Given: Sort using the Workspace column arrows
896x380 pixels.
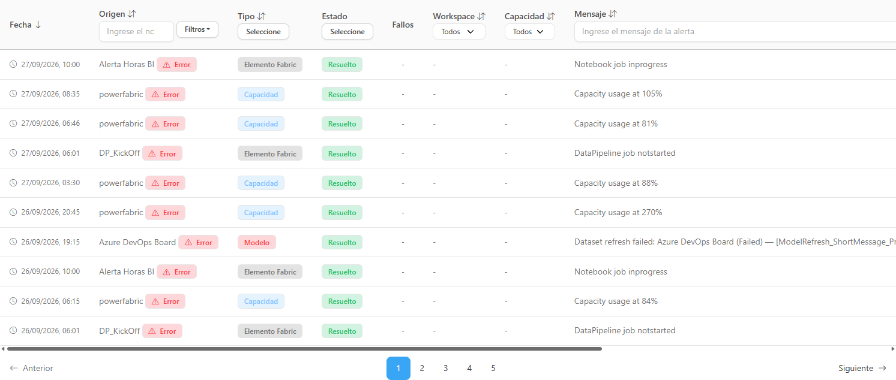Looking at the screenshot, I should (481, 16).
